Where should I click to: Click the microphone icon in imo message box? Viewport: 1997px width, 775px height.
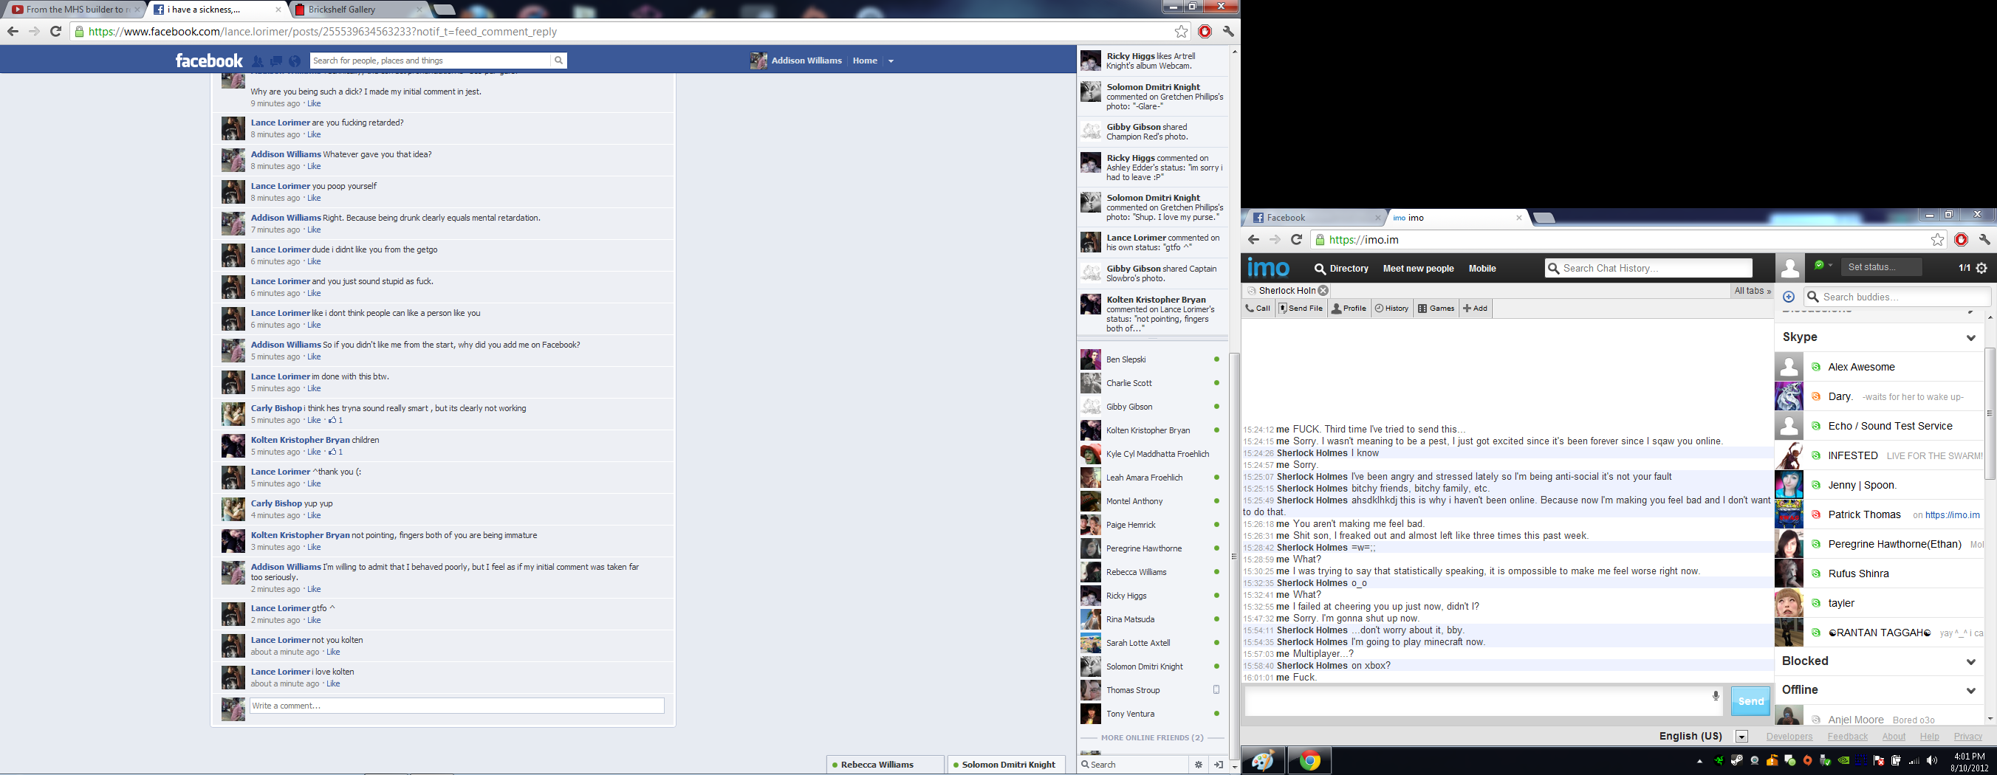point(1716,696)
